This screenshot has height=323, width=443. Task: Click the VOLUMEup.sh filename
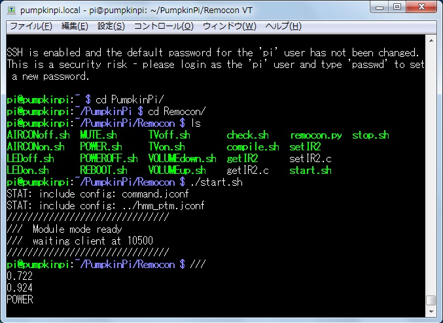(x=177, y=171)
